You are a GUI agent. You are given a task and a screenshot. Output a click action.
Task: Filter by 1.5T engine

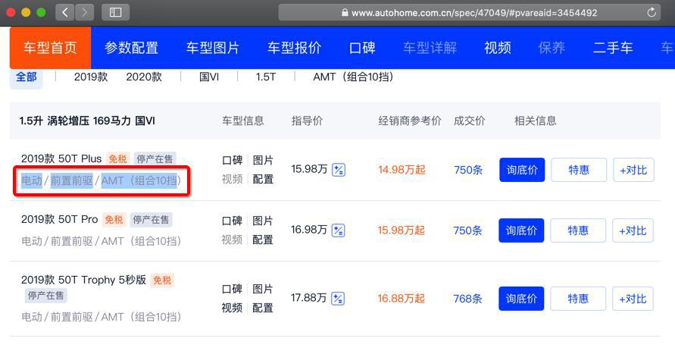pyautogui.click(x=266, y=77)
